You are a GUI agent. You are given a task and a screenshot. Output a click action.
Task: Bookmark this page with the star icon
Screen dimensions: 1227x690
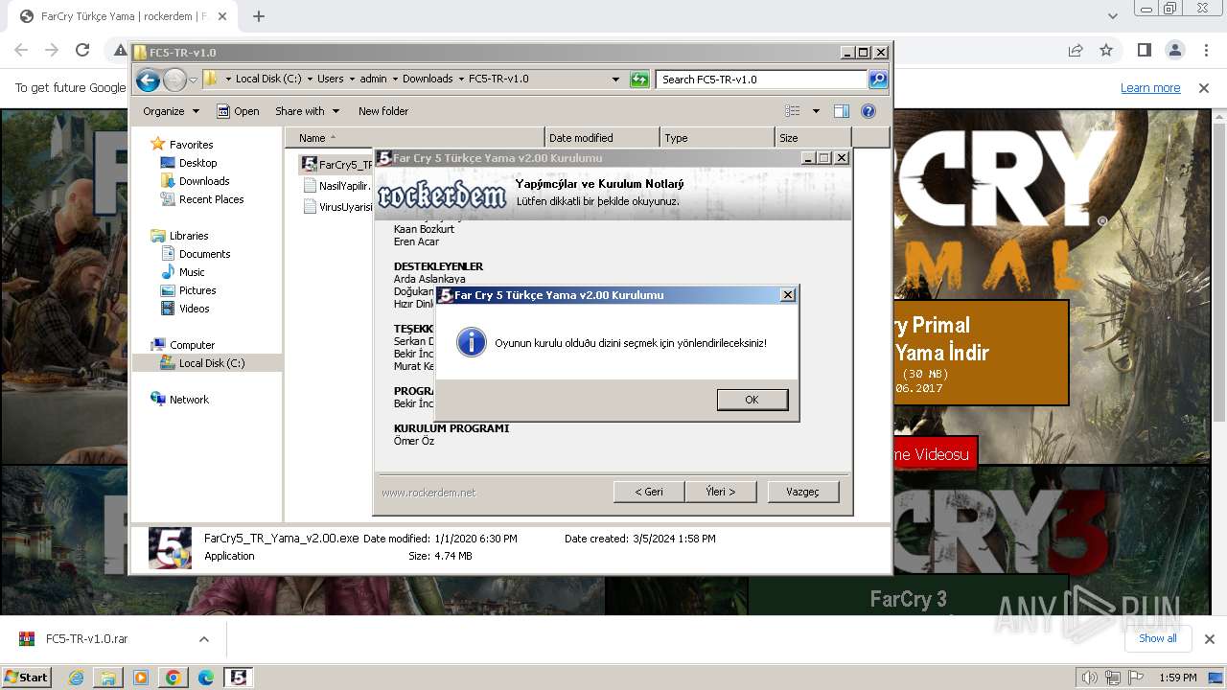click(x=1106, y=50)
